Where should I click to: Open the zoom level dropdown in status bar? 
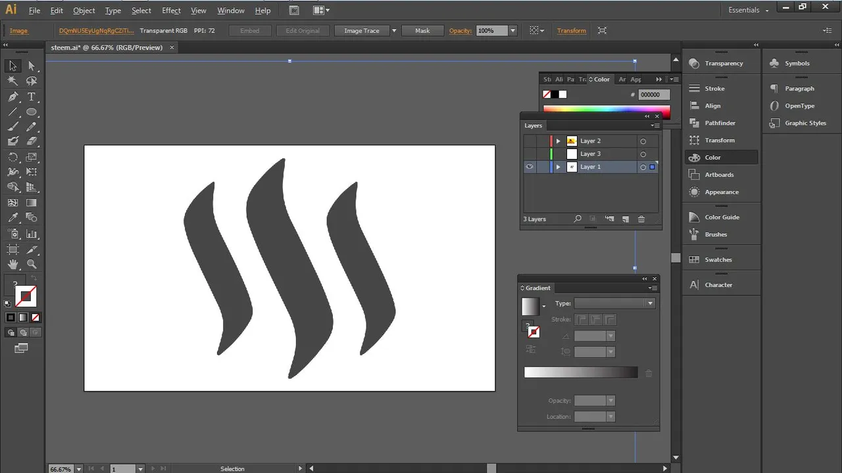pyautogui.click(x=80, y=468)
